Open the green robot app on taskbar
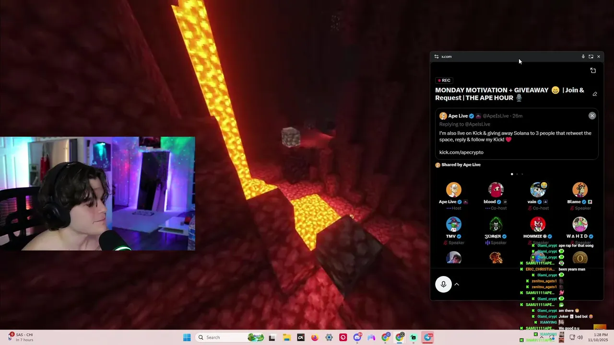Viewport: 614px width, 345px height. pyautogui.click(x=413, y=337)
